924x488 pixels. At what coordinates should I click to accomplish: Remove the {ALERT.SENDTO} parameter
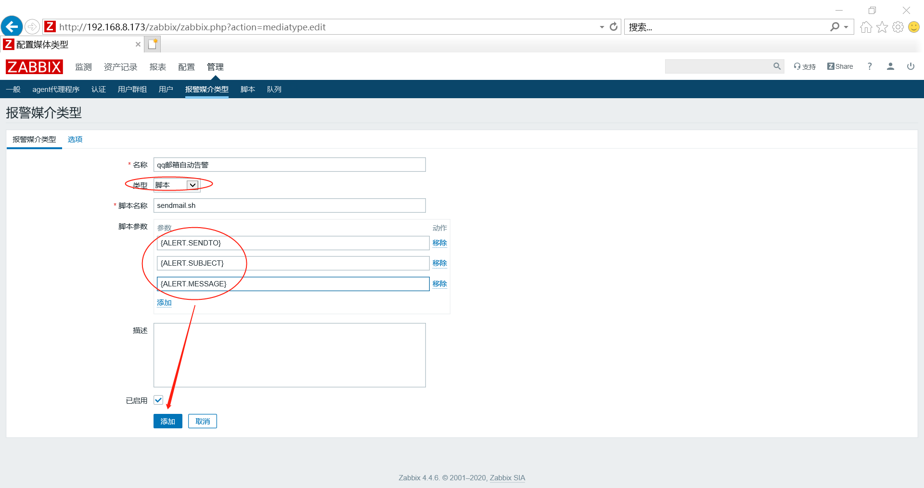coord(440,243)
